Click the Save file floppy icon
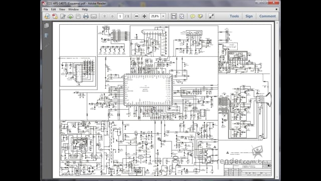This screenshot has height=181, width=321. coord(78,16)
